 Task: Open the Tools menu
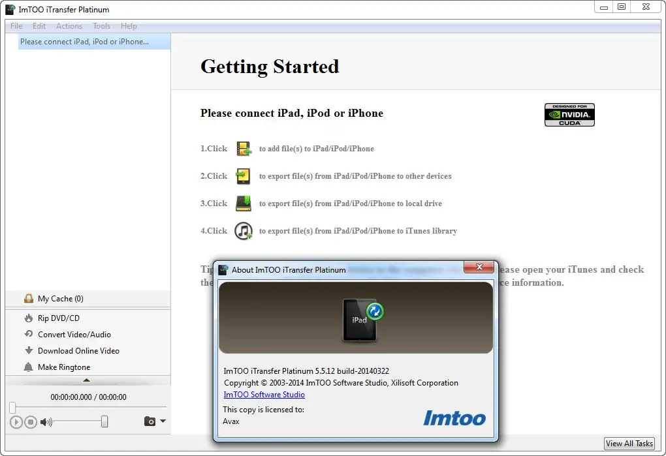tap(101, 26)
